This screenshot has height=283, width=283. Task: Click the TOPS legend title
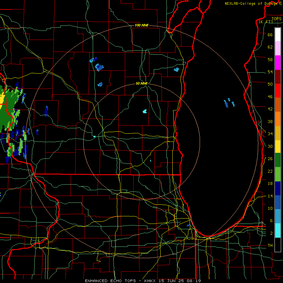click(x=276, y=19)
